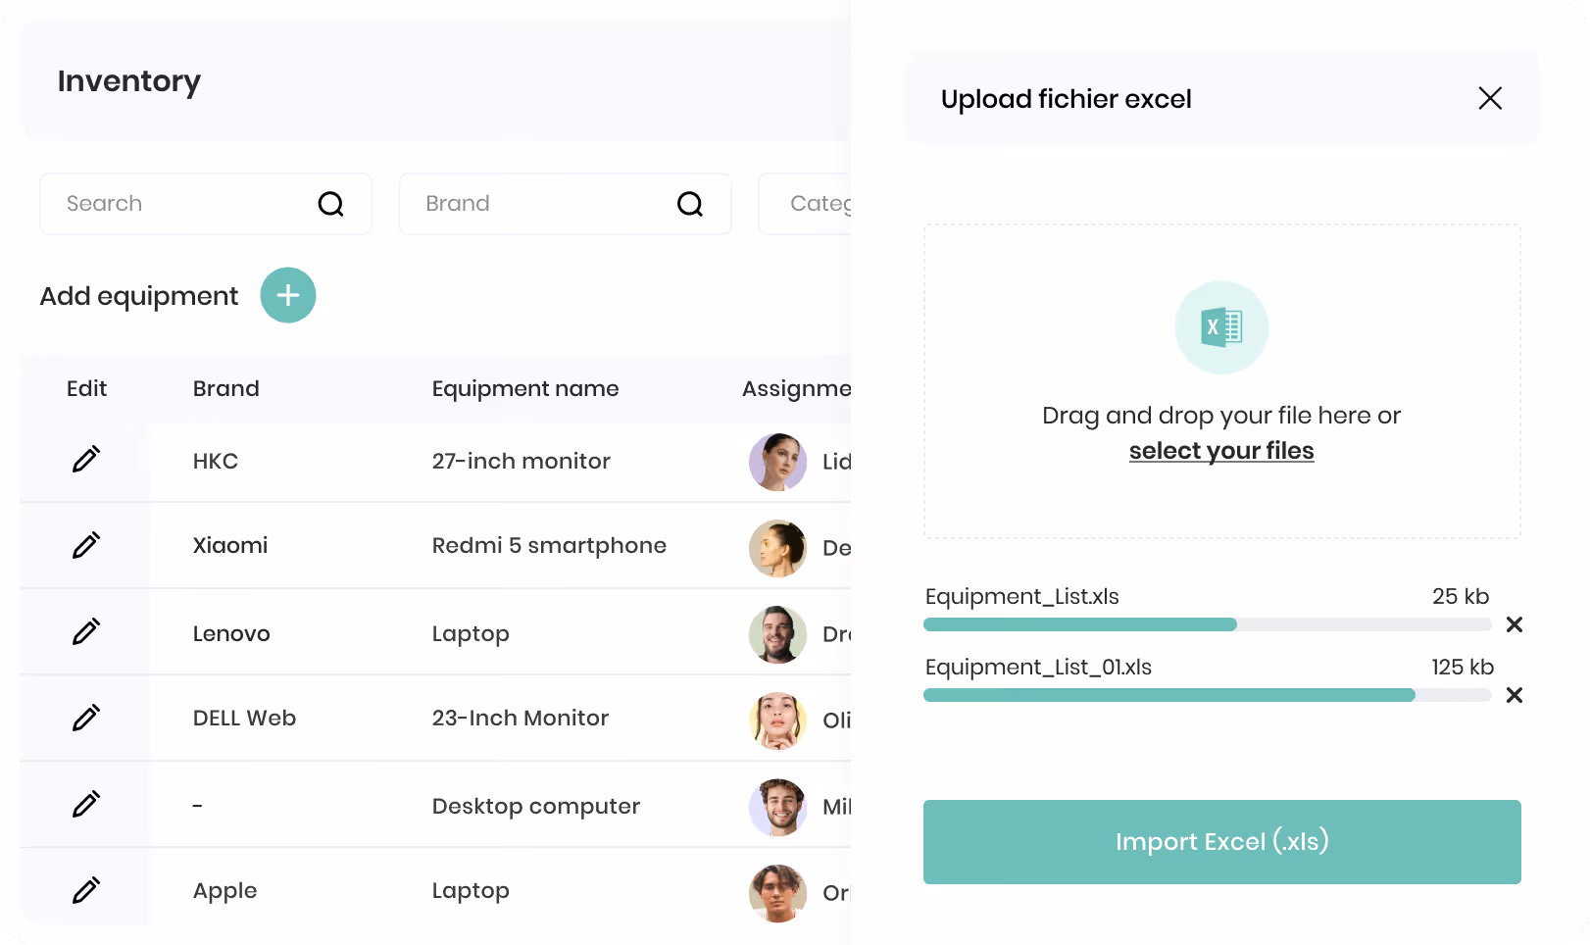This screenshot has width=1590, height=945.
Task: Edit the Apple Laptop row
Action: pos(86,890)
